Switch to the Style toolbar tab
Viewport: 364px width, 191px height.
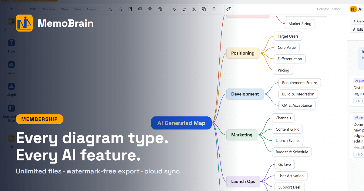pos(64,9)
